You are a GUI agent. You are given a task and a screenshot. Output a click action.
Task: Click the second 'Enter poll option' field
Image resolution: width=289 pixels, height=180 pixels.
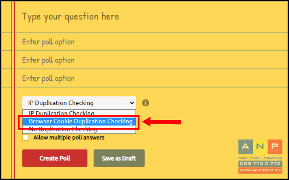click(151, 60)
